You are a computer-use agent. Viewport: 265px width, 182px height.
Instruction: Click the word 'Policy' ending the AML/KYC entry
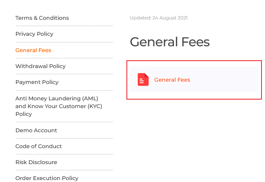(24, 114)
